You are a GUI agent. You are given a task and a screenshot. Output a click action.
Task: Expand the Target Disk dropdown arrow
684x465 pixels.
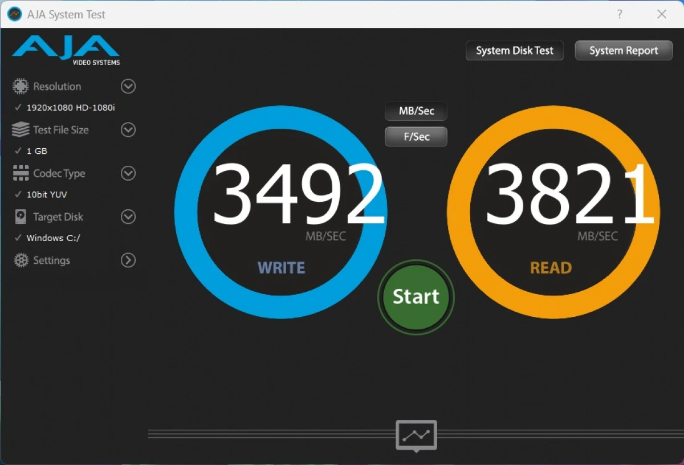click(x=128, y=217)
